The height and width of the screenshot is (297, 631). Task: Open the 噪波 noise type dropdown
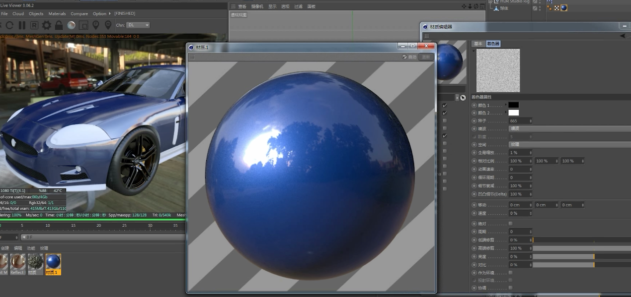(x=570, y=128)
